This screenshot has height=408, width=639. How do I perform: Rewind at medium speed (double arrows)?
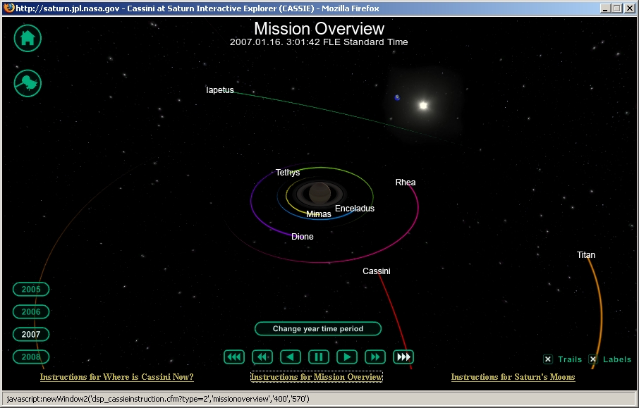coord(262,357)
